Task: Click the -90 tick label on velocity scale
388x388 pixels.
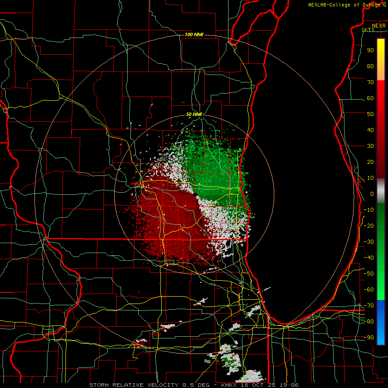Action: (369, 338)
